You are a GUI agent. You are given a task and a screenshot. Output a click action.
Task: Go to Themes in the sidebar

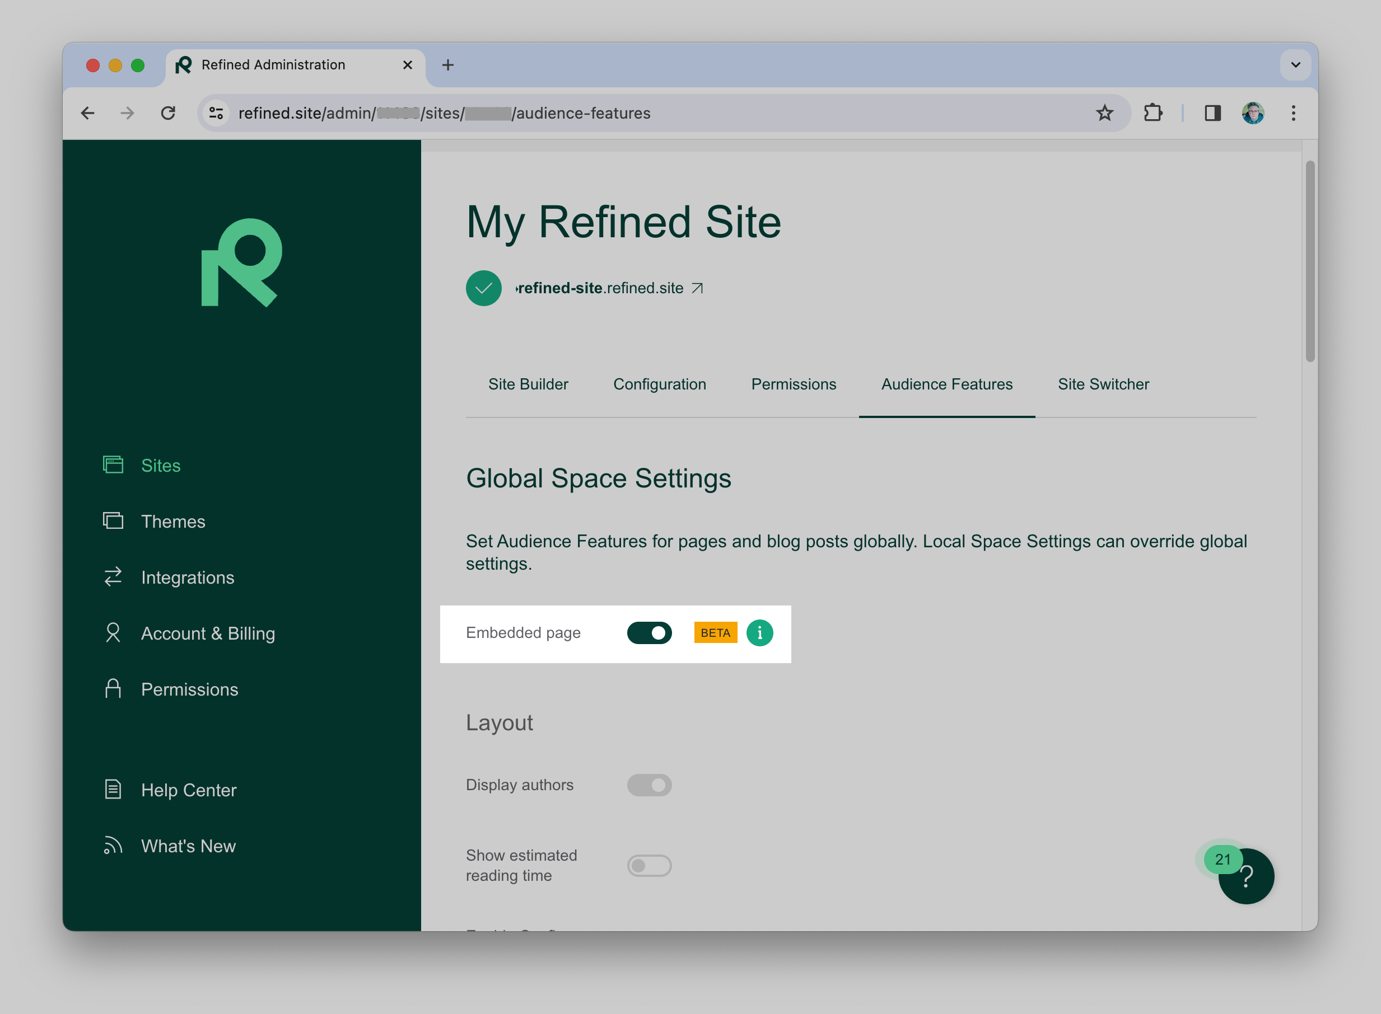click(x=172, y=522)
